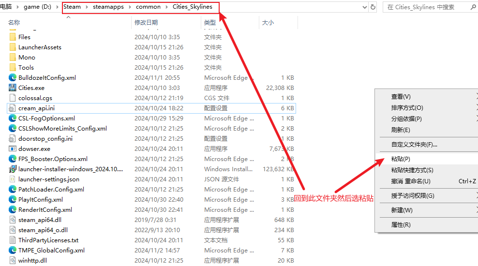Select the Files folder icon
Viewport: 478px width, 266px height.
[x=13, y=37]
